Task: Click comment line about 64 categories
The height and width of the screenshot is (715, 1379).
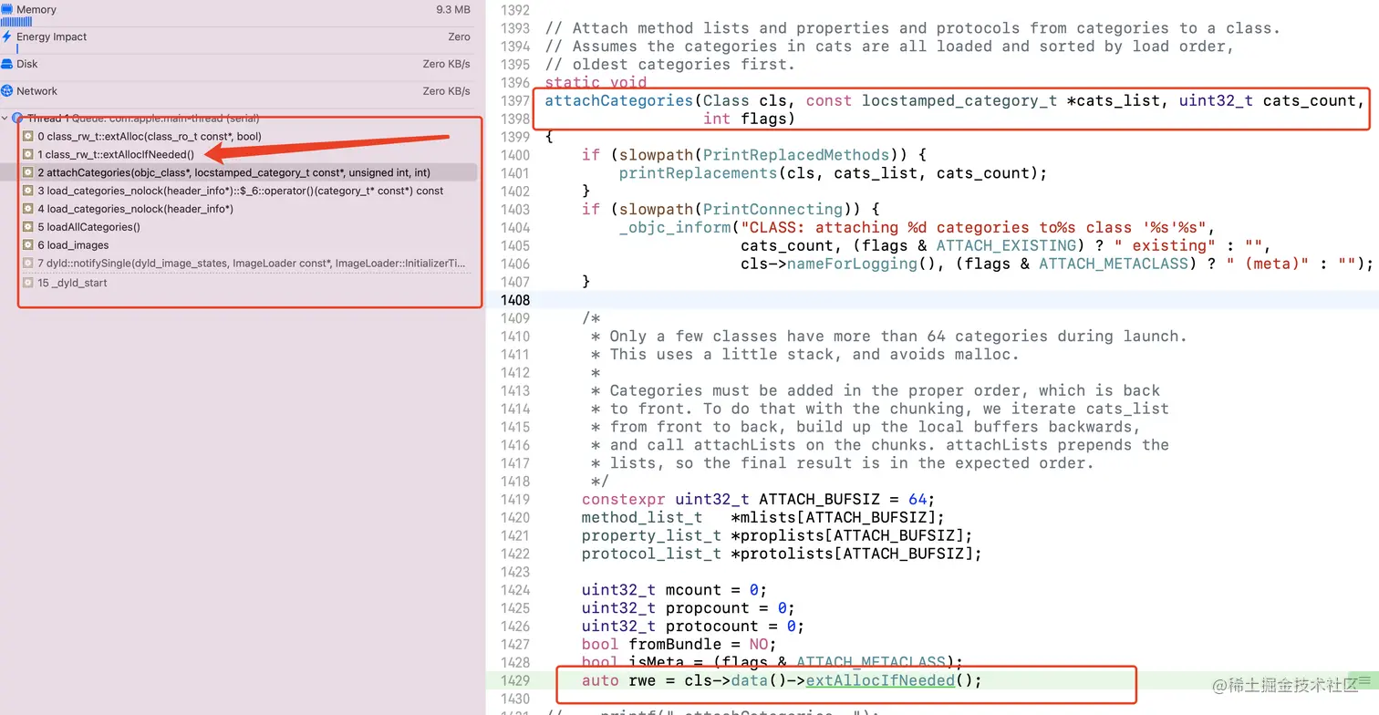Action: tap(889, 336)
